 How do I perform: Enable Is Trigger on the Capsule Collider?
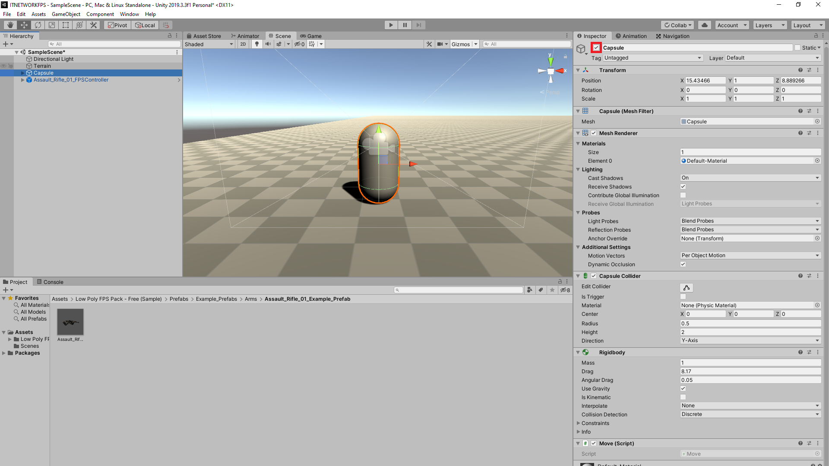tap(683, 296)
